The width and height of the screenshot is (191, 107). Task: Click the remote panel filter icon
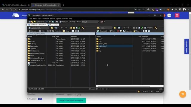coord(119,28)
